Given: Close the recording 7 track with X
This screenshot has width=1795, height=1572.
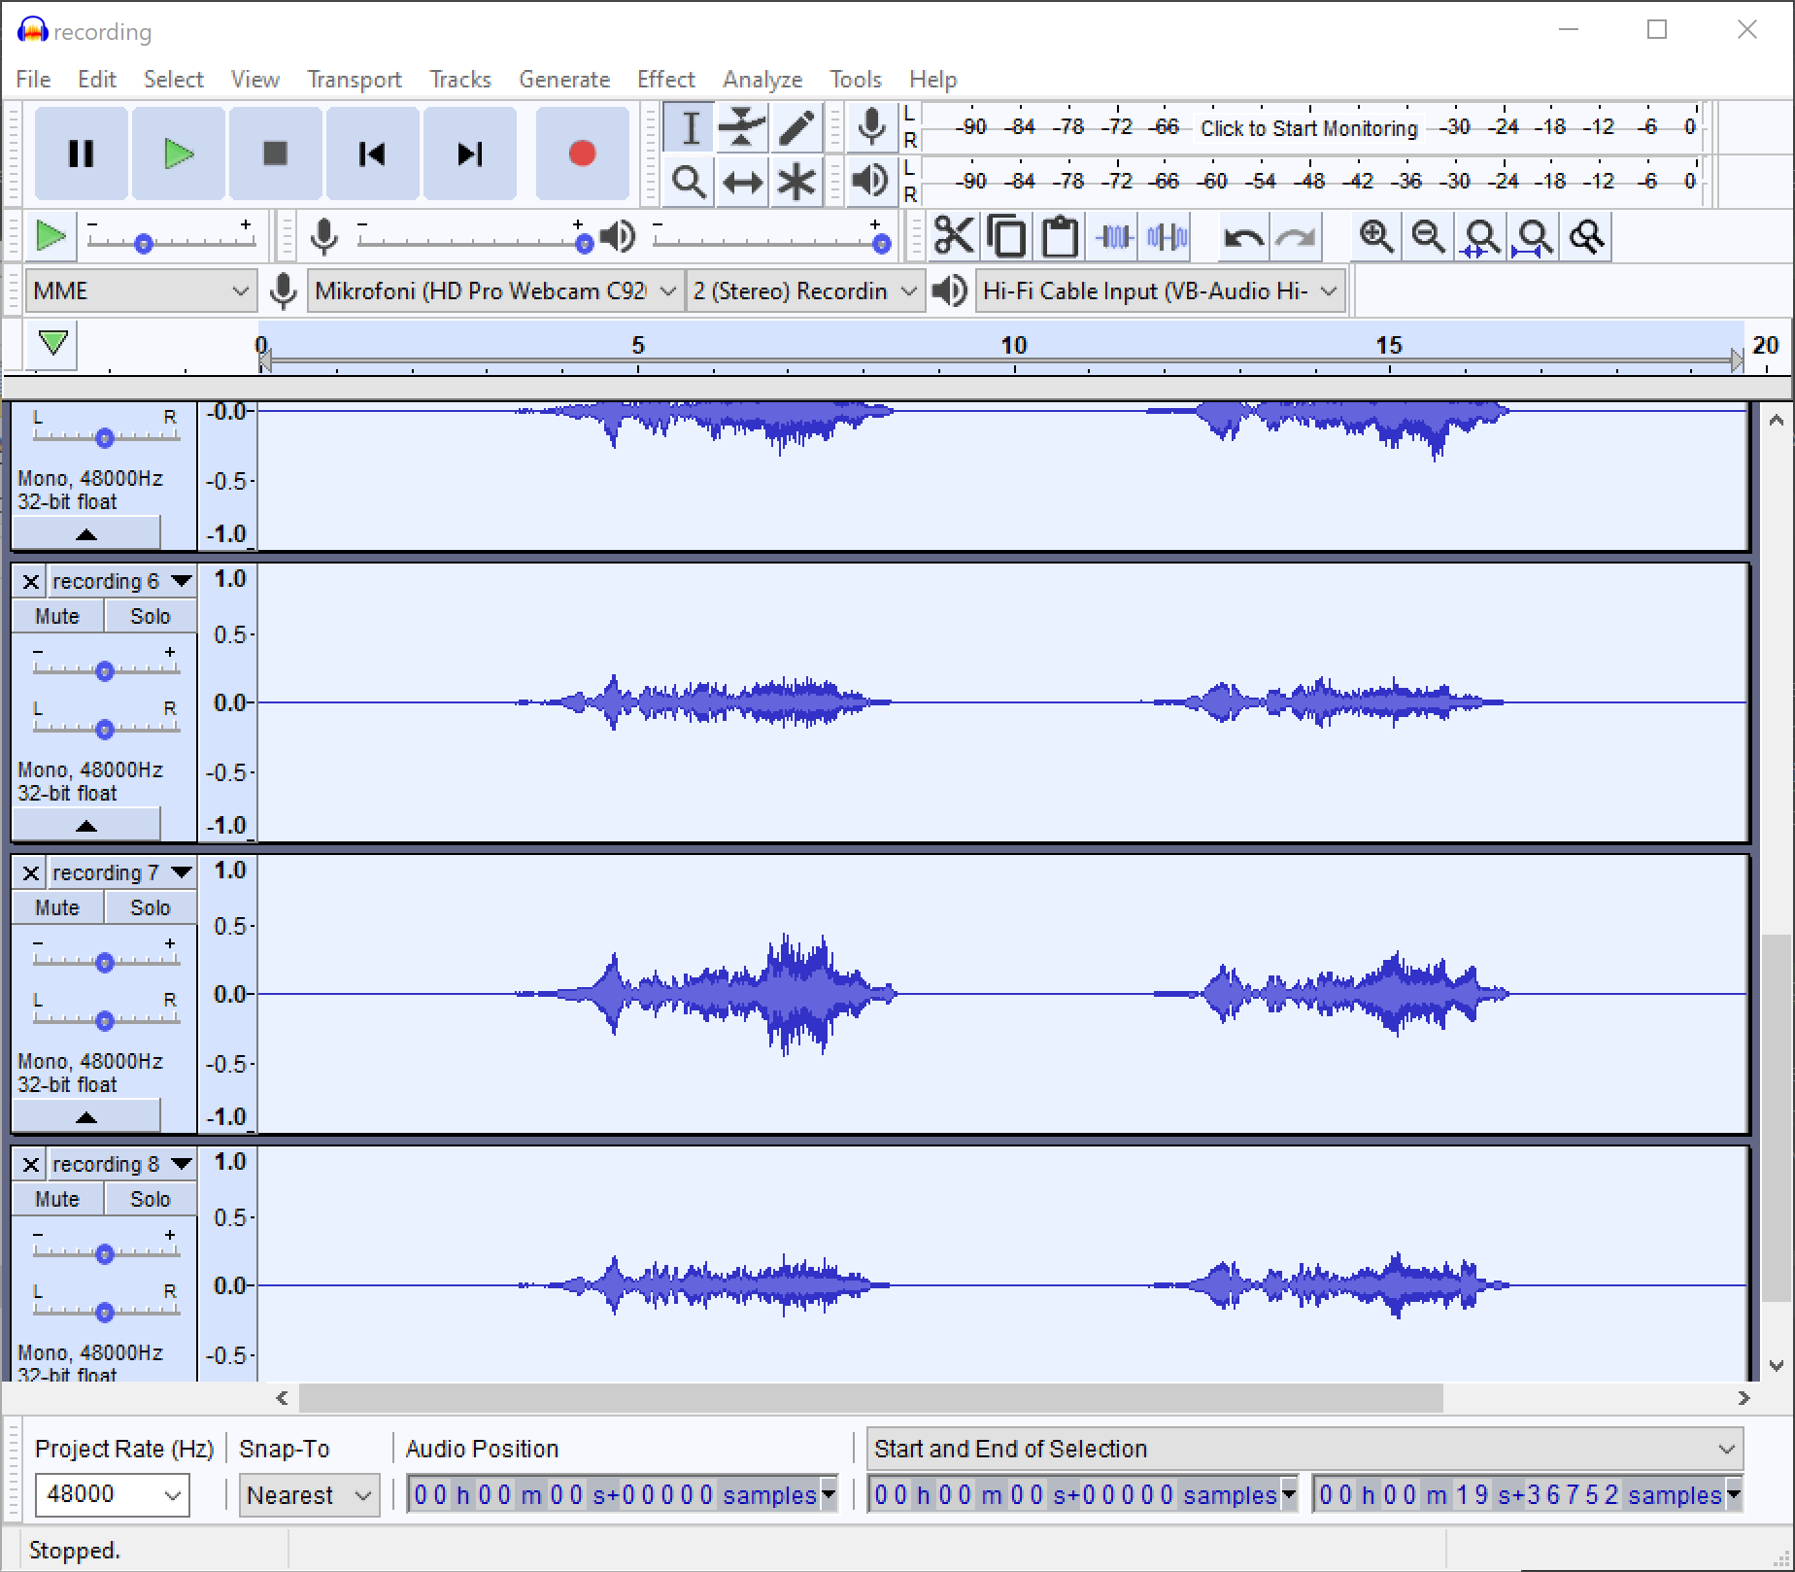Looking at the screenshot, I should [x=31, y=872].
